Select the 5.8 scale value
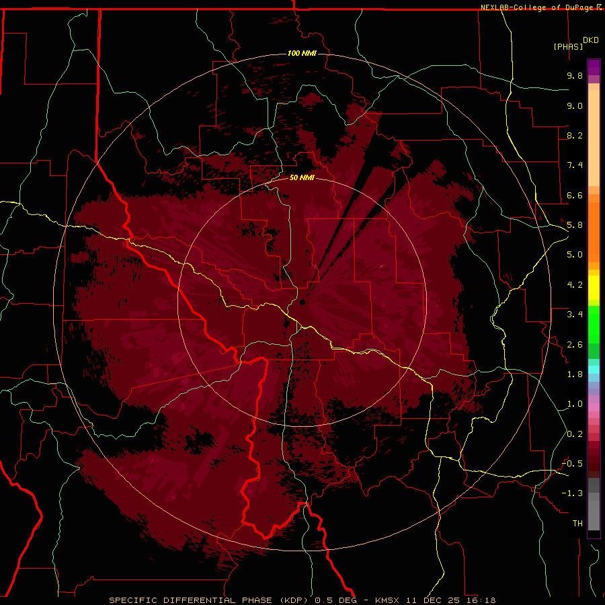Viewport: 605px width, 605px height. (575, 225)
